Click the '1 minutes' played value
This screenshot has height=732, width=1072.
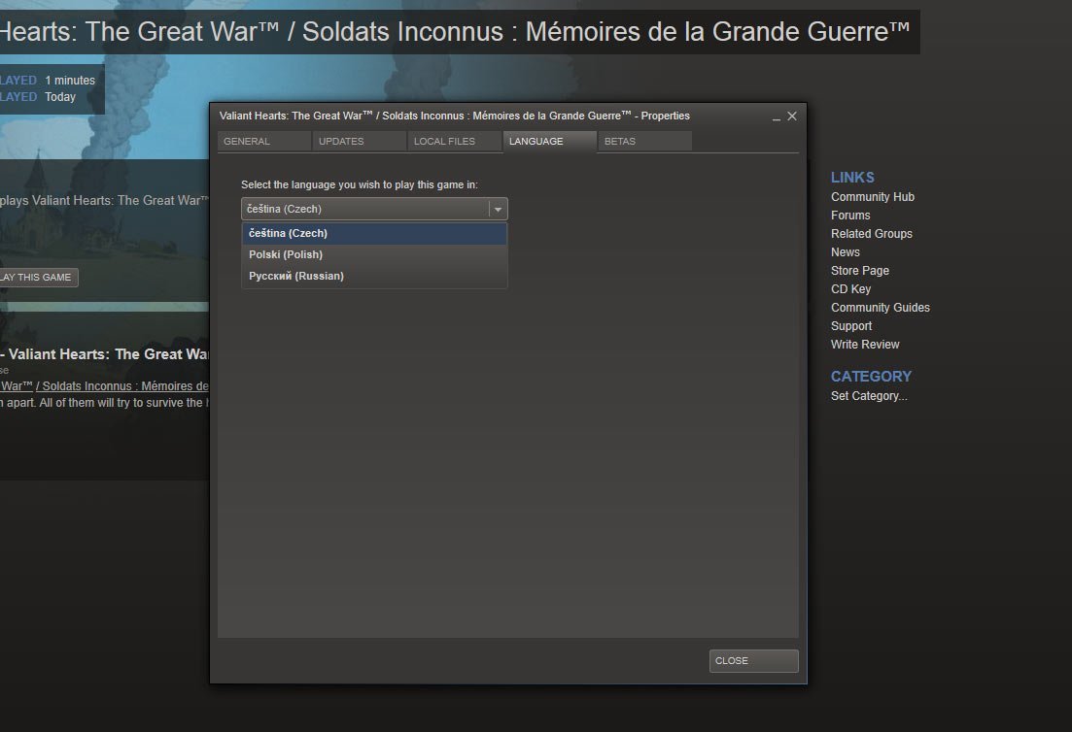[70, 80]
